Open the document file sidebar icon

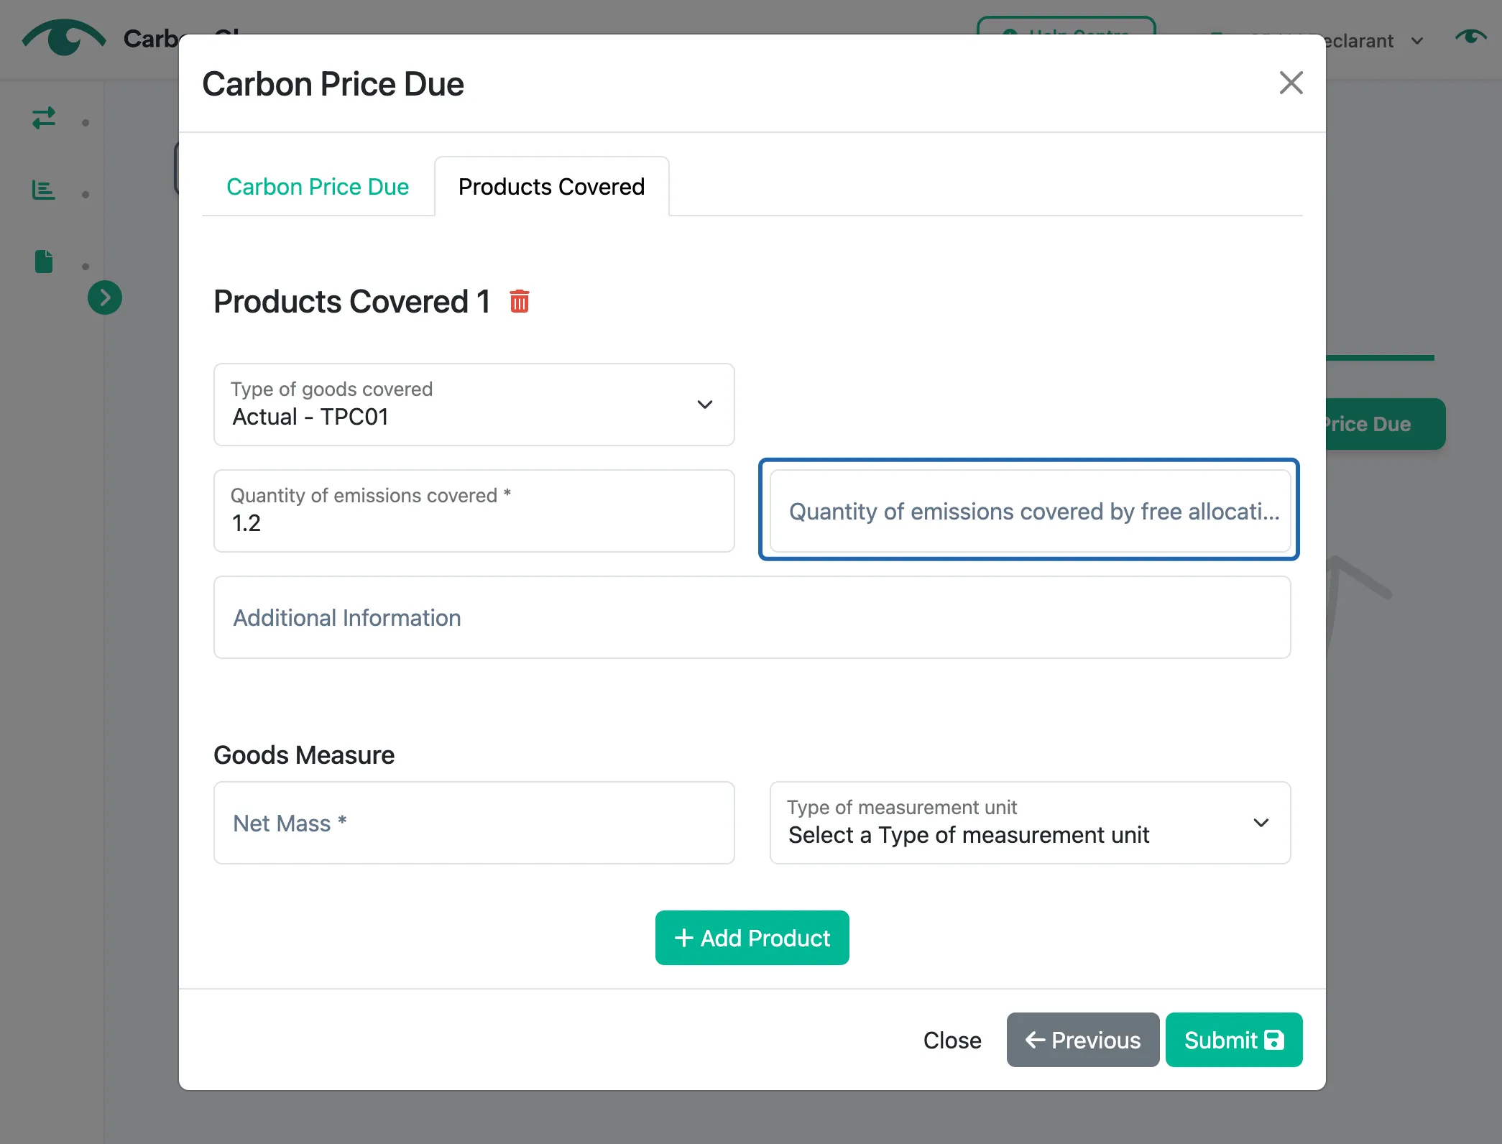click(44, 262)
